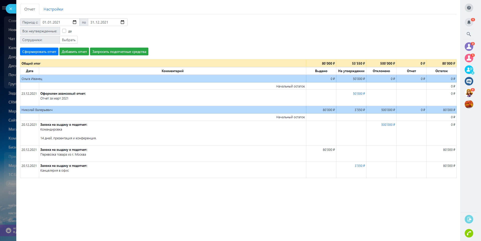Enable the 'Все неутвержденные' checkbox

[x=64, y=31]
